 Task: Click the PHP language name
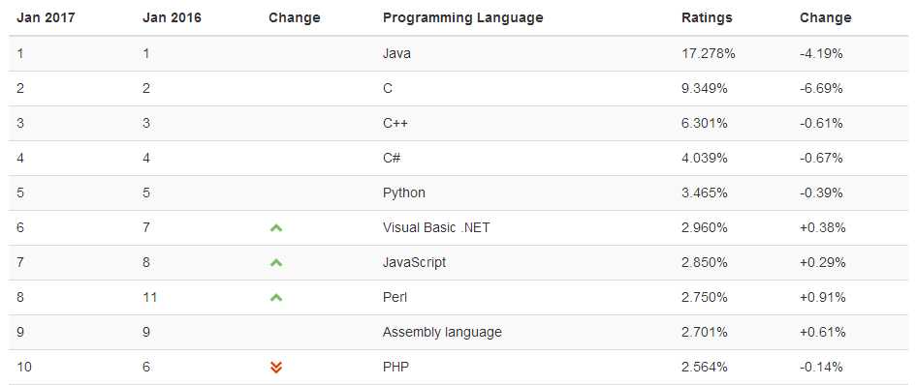[x=395, y=367]
